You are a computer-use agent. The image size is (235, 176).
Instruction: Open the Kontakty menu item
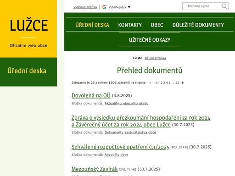point(130,25)
